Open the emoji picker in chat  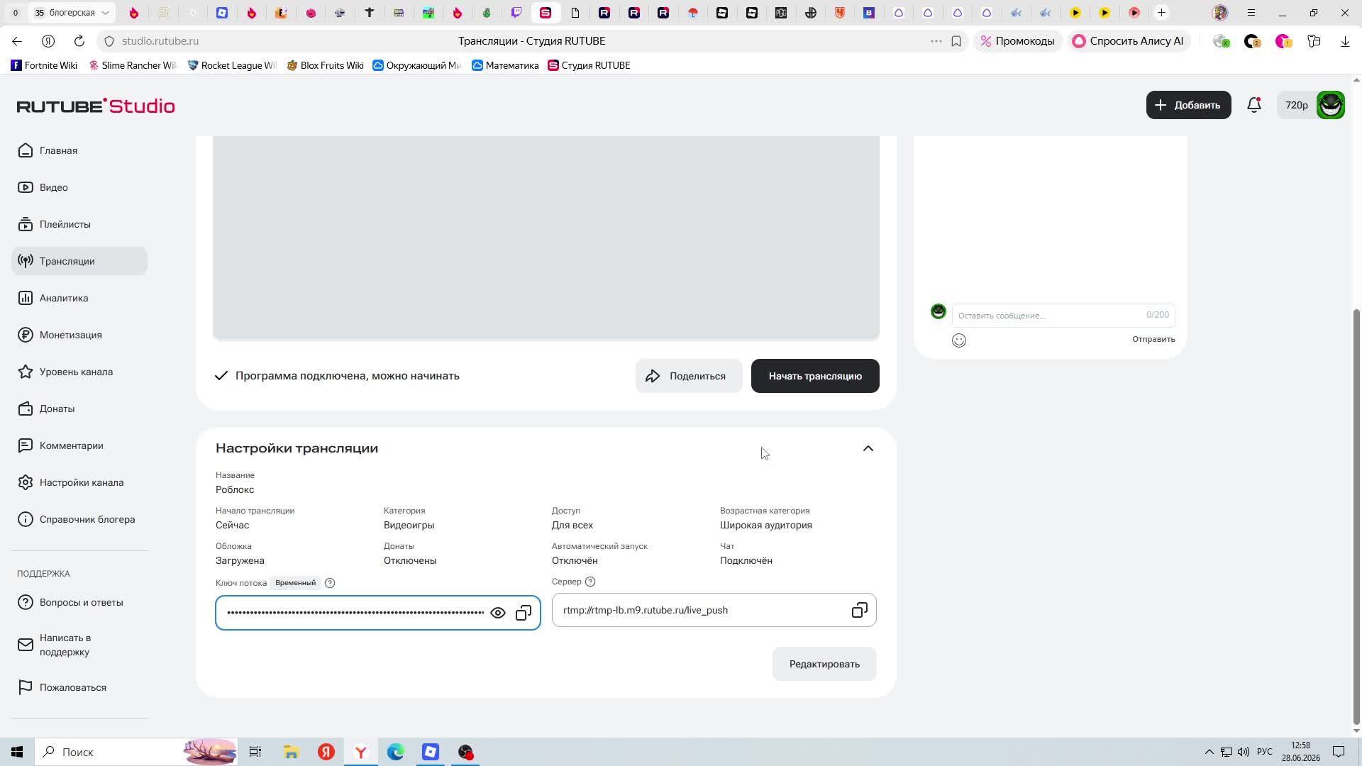[x=959, y=340]
